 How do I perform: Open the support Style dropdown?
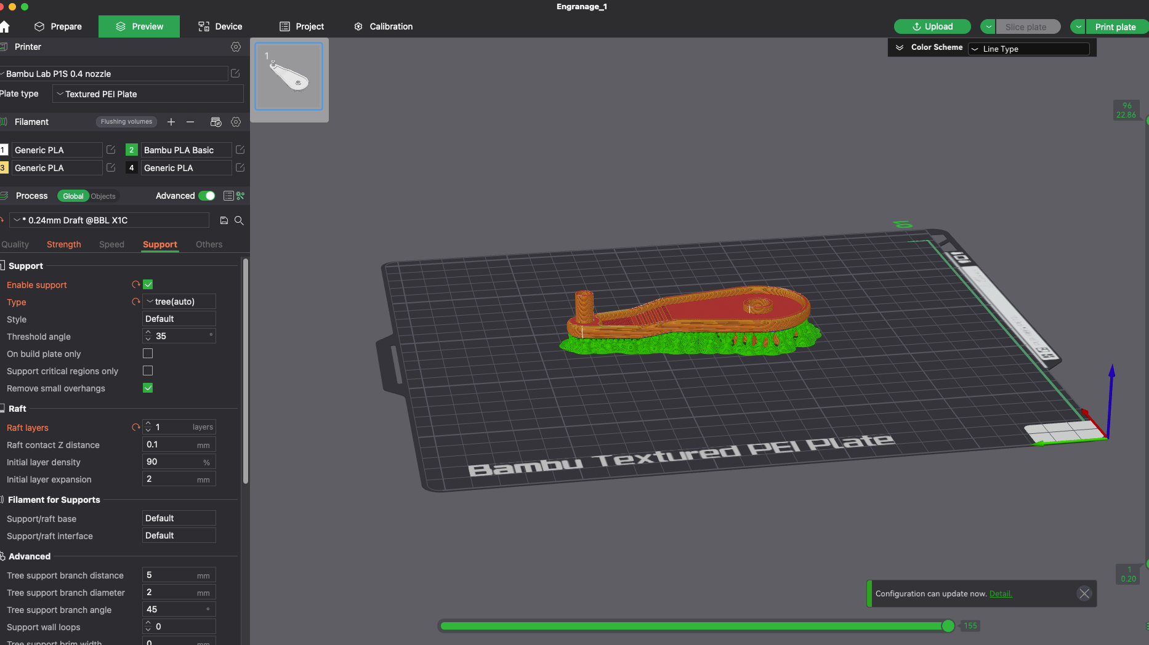179,319
